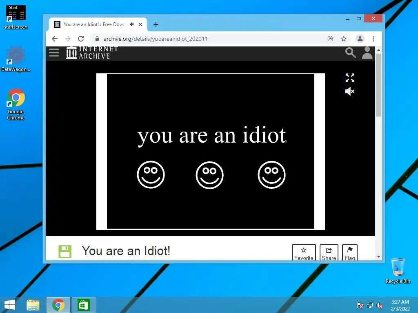Open Chrome's three-dot menu
Screen dimensions: 418x313
tap(373, 39)
